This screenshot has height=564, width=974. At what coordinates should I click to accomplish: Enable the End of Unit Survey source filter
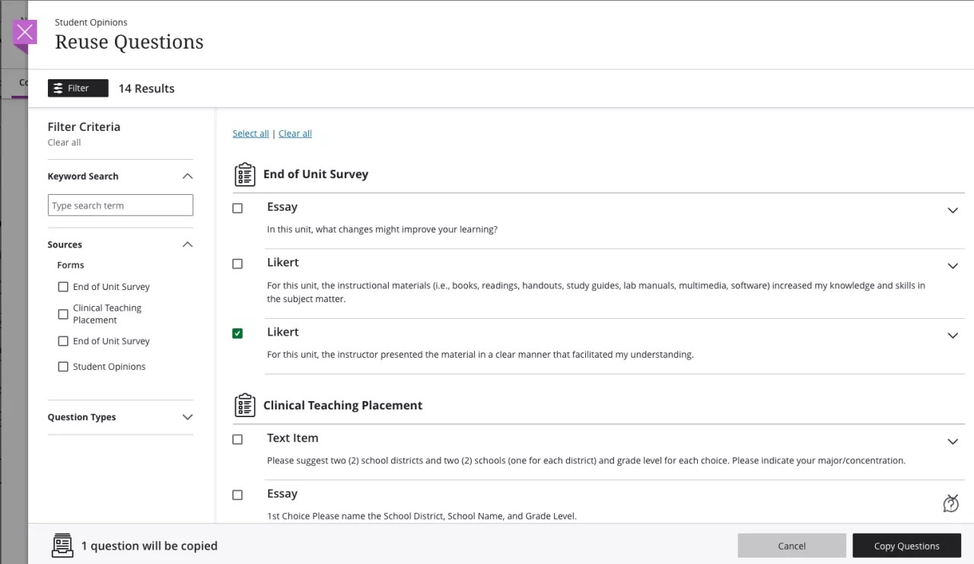63,286
